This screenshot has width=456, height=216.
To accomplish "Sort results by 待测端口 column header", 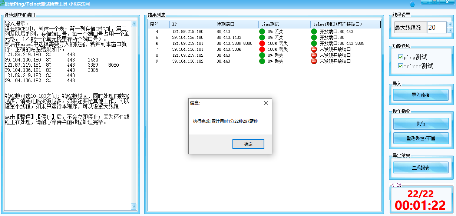I will tap(237, 24).
